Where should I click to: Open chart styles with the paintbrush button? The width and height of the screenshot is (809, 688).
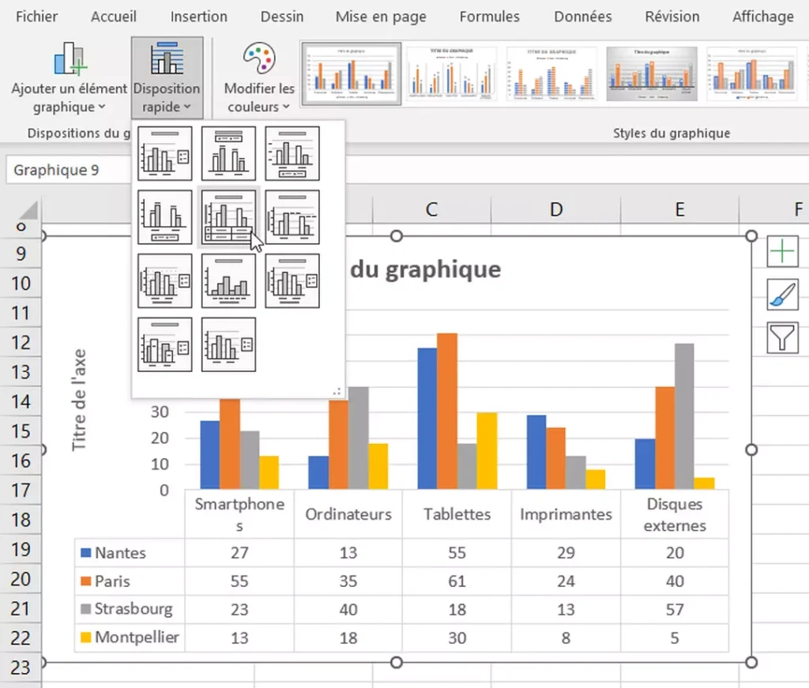click(x=782, y=295)
